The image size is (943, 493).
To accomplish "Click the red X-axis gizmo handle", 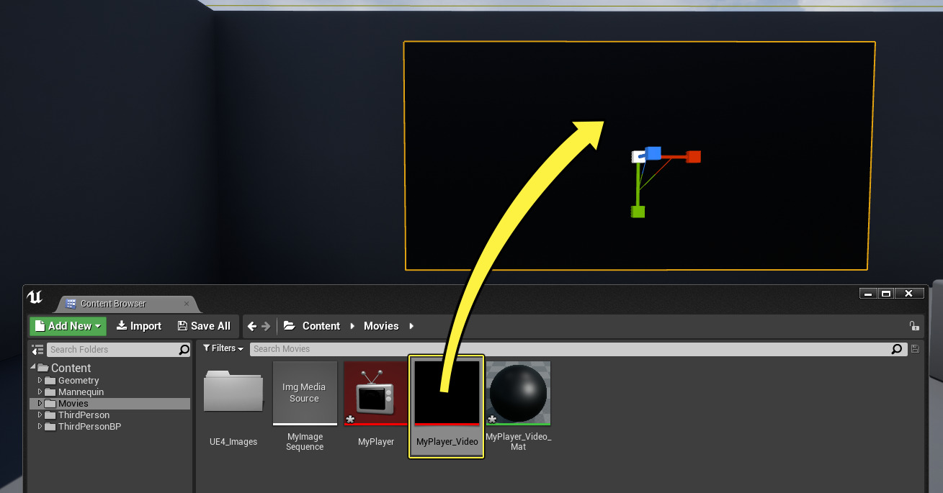I will pyautogui.click(x=693, y=157).
